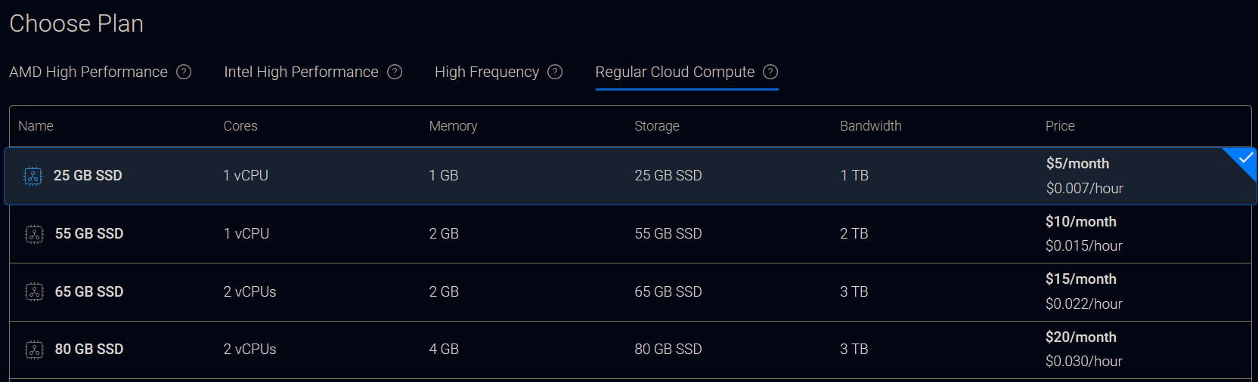Screen dimensions: 1258x382
Task: Select the $20/month plan price
Action: 1080,337
